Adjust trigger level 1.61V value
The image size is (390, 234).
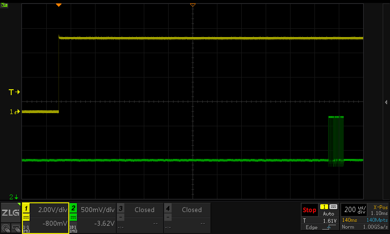[330, 221]
